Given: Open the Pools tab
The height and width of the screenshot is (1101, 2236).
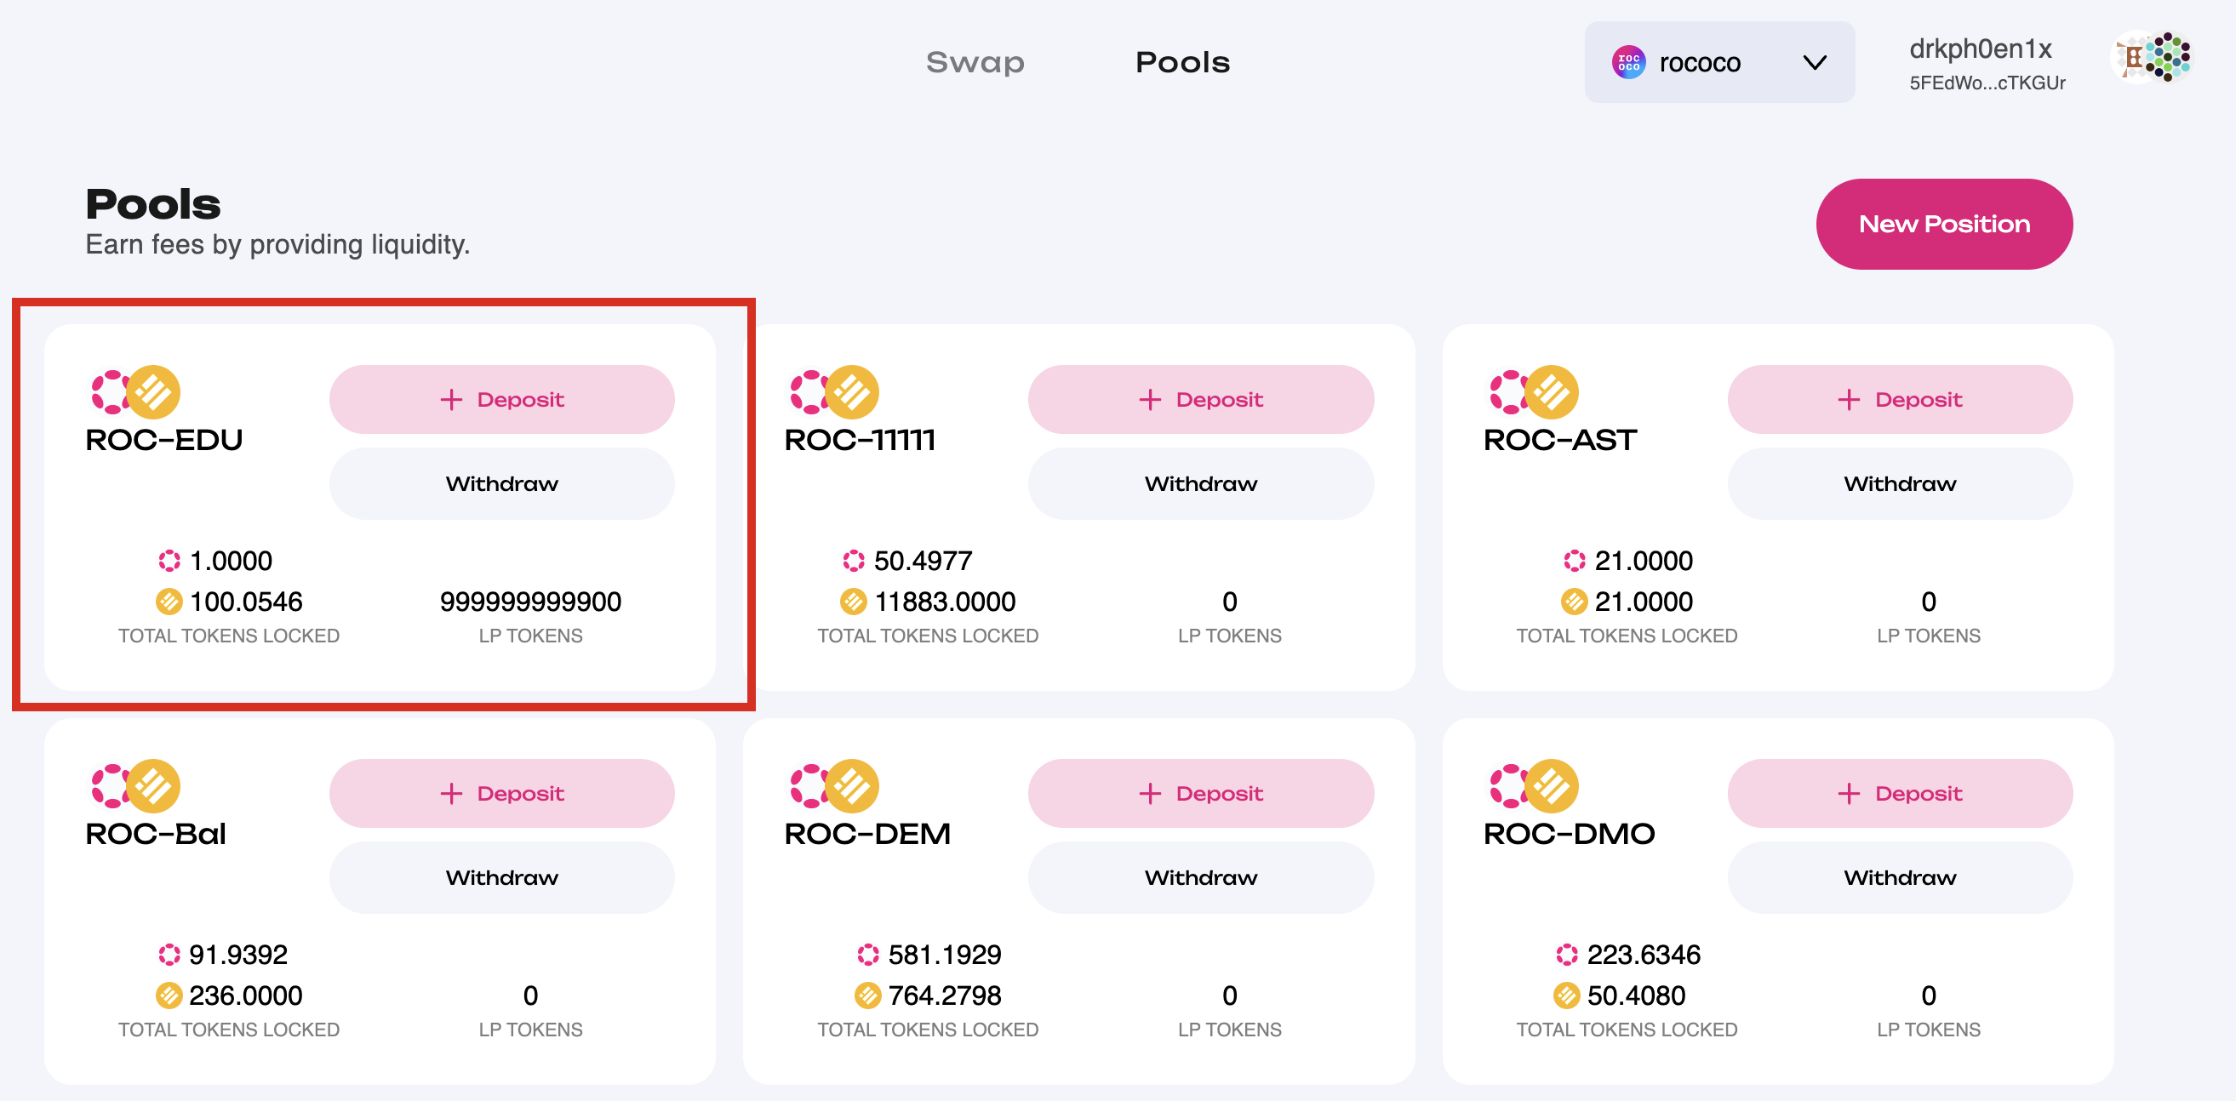Looking at the screenshot, I should coord(1182,62).
